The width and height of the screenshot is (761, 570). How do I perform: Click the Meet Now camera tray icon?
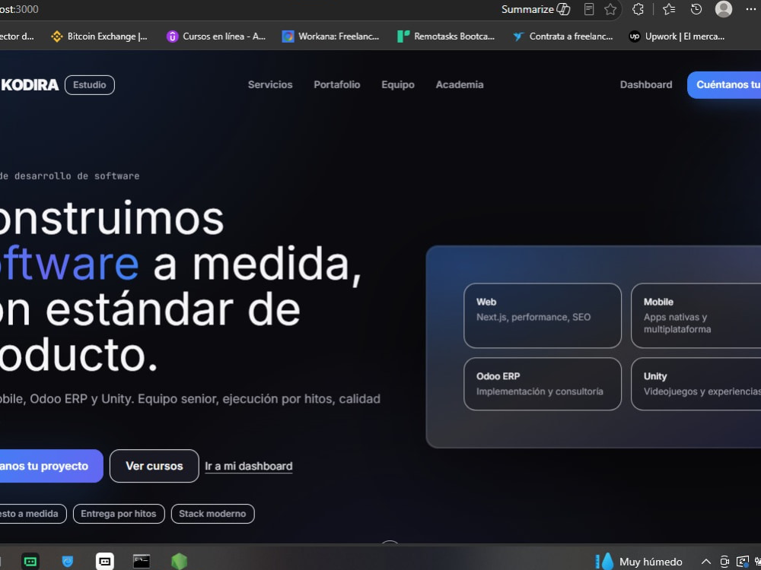click(724, 562)
